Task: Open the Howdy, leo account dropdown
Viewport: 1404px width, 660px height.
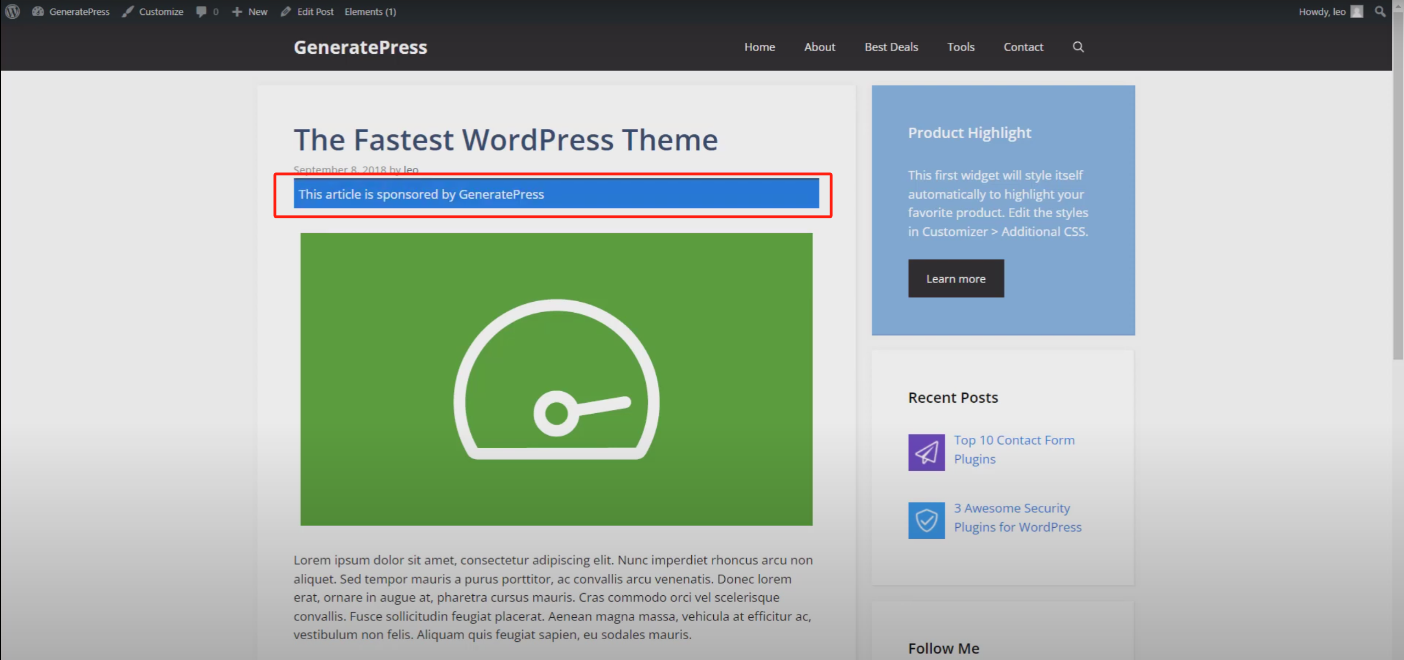Action: [x=1322, y=11]
